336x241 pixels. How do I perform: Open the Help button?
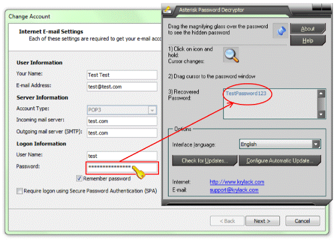308,40
